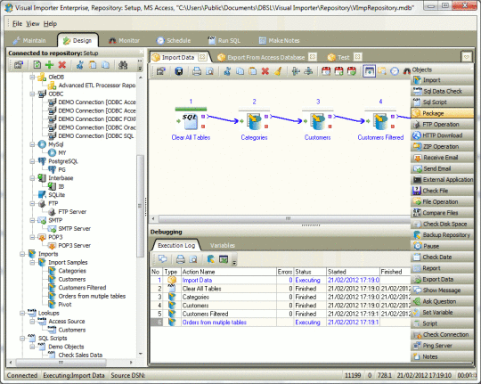Click the Set Variable object button
Viewport: 481px width, 384px height.
[x=442, y=313]
